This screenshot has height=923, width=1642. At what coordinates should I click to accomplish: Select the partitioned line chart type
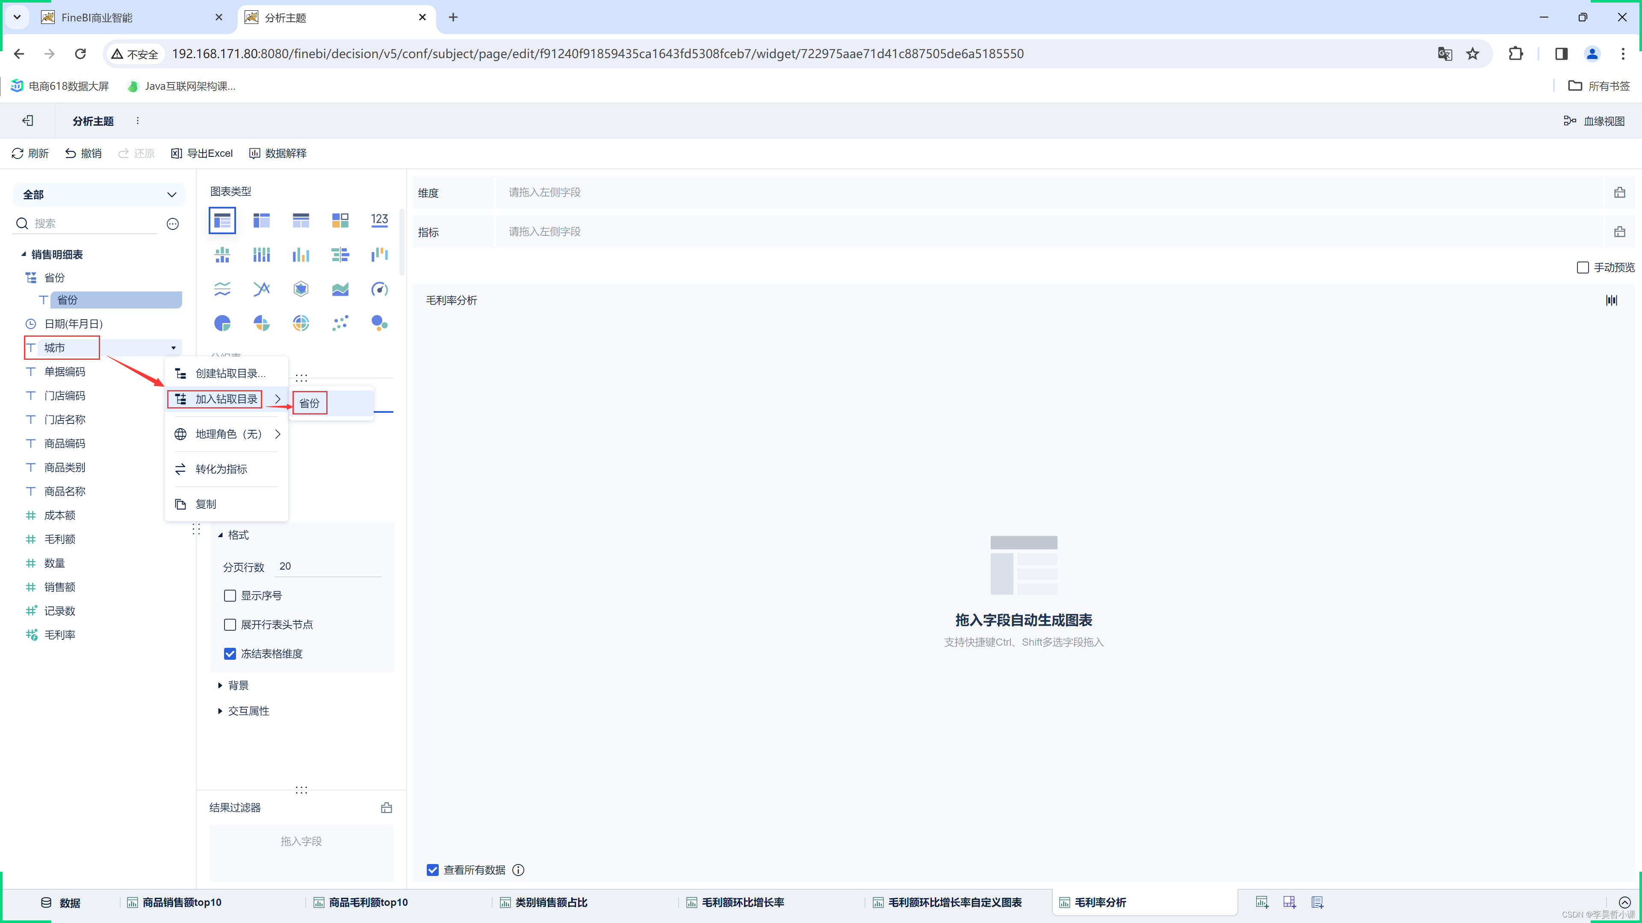coord(222,289)
